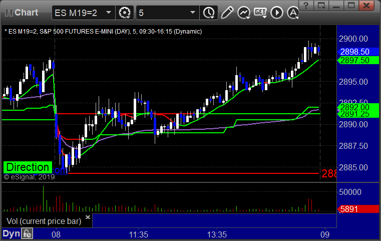Open the symbol settings gear icon
Image resolution: width=381 pixels, height=241 pixels.
tap(125, 12)
